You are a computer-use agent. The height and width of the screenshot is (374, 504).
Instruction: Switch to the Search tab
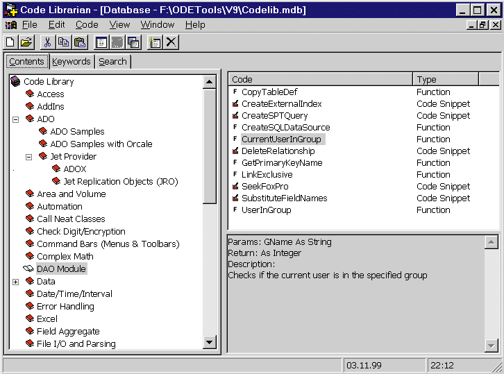[112, 61]
